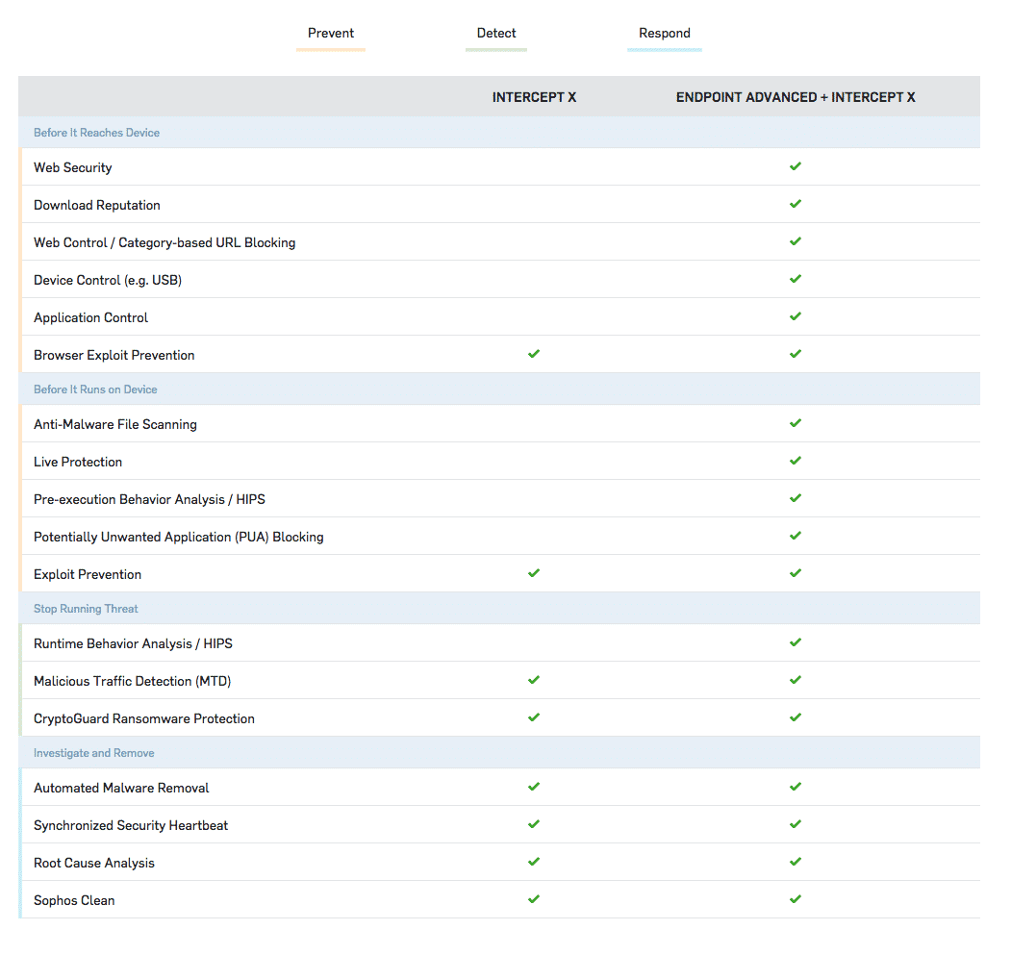The height and width of the screenshot is (955, 1011).
Task: Click the Investigate and Remove section header
Action: [x=93, y=753]
